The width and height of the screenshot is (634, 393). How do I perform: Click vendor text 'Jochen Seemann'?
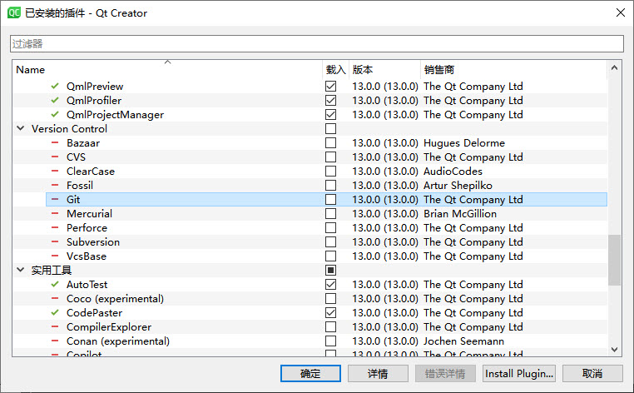click(463, 341)
